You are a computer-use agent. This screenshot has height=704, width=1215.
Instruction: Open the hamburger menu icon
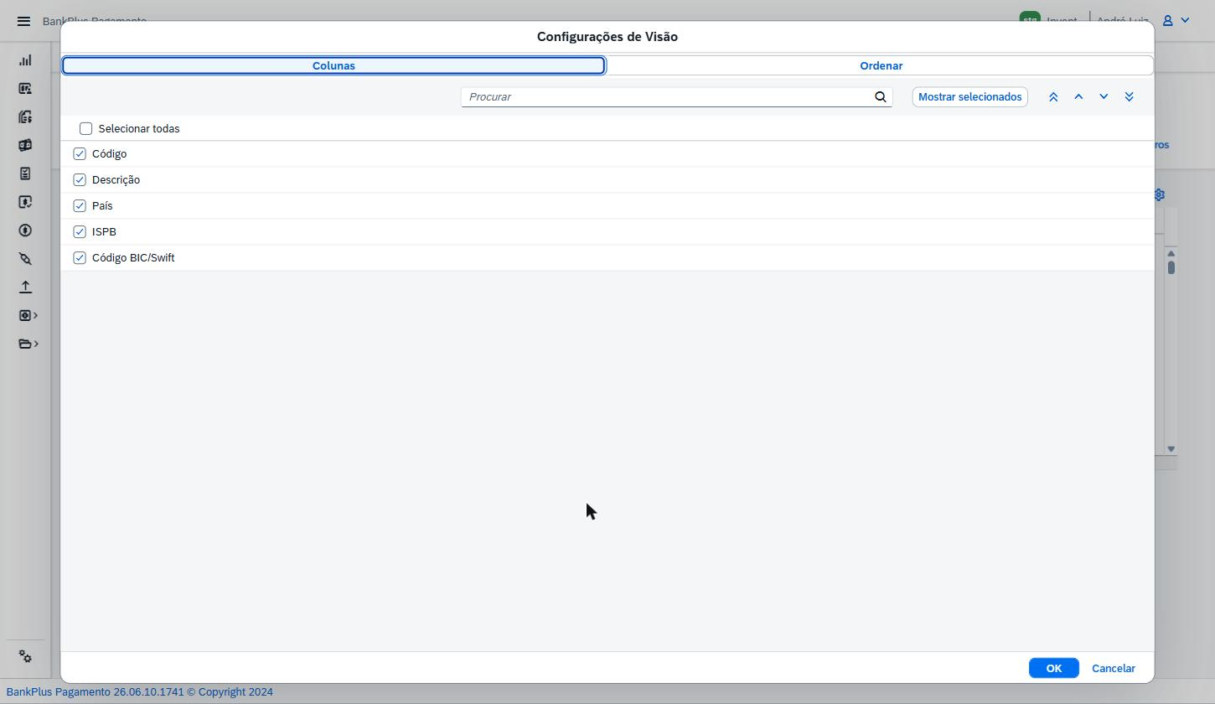click(x=23, y=21)
